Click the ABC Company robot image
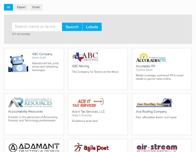196x152 pixels. tap(18, 63)
